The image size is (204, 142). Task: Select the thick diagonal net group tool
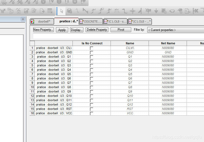pyautogui.click(x=85, y=11)
